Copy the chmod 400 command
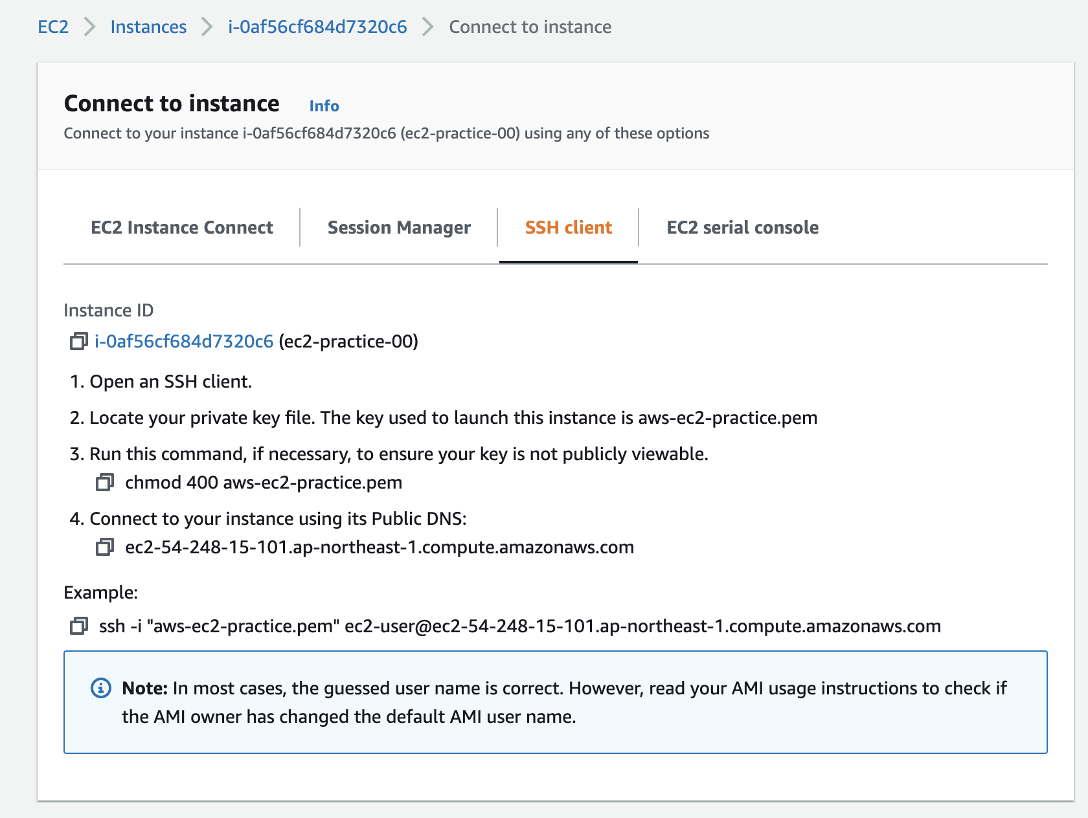This screenshot has height=818, width=1088. click(x=104, y=482)
